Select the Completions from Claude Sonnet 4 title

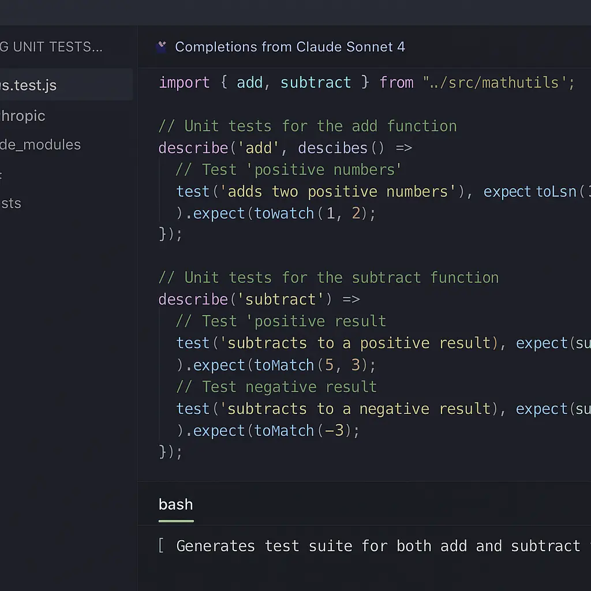290,47
